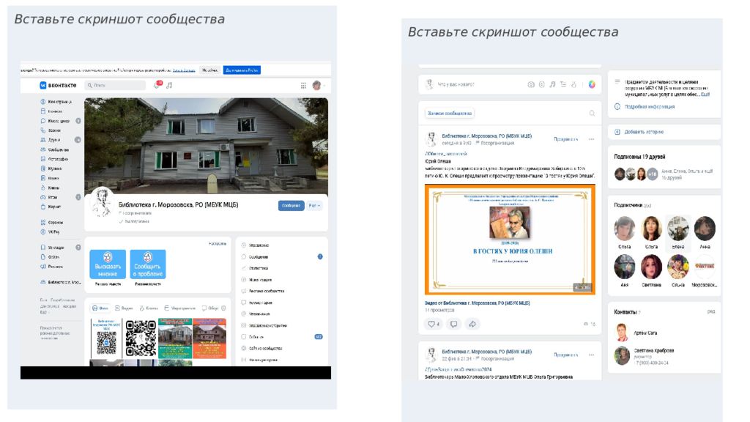Click the Сообщить о проблеме blue tile
The height and width of the screenshot is (422, 750).
[x=147, y=264]
